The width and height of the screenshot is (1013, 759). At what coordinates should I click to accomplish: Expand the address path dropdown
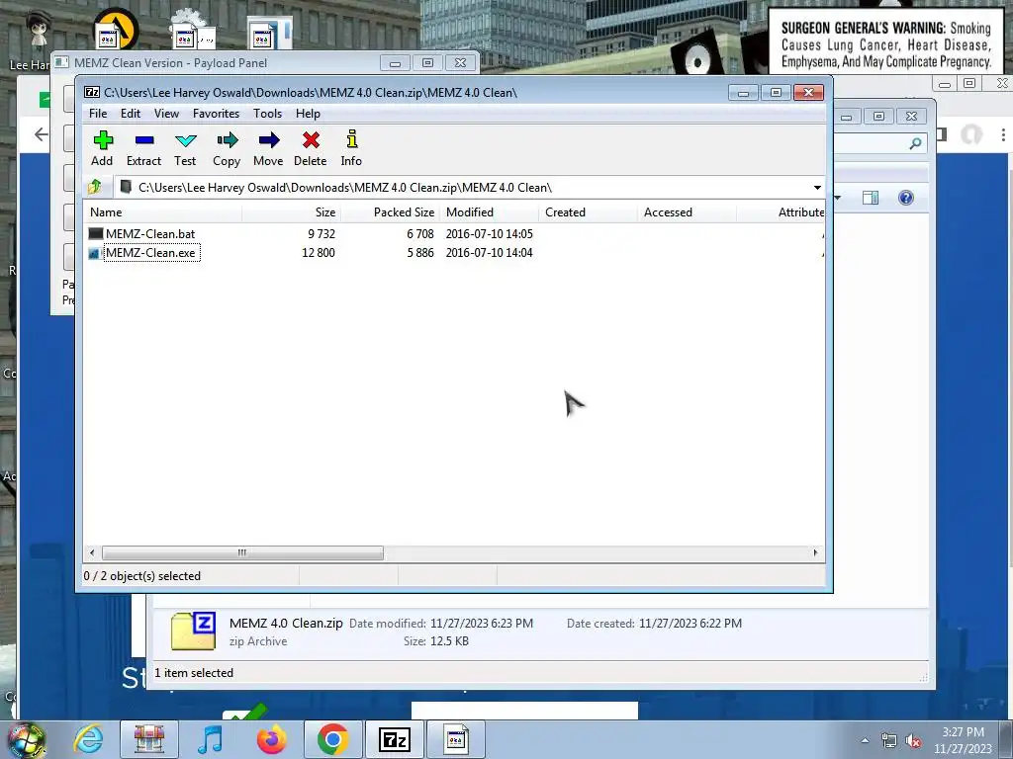click(817, 187)
